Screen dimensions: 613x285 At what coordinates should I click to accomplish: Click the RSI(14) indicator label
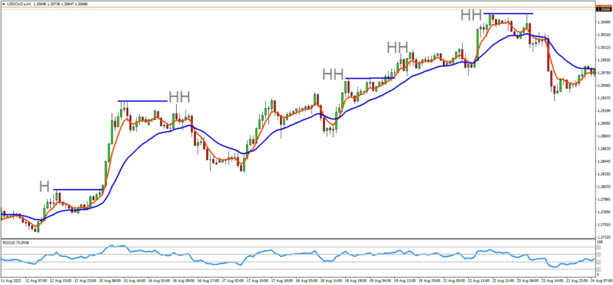[x=17, y=243]
